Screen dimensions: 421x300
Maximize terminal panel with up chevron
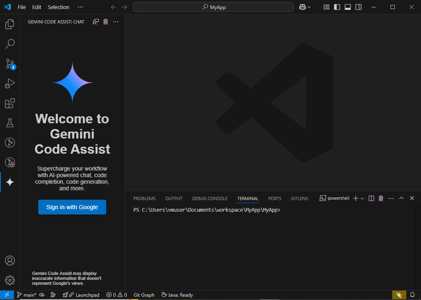pos(401,198)
